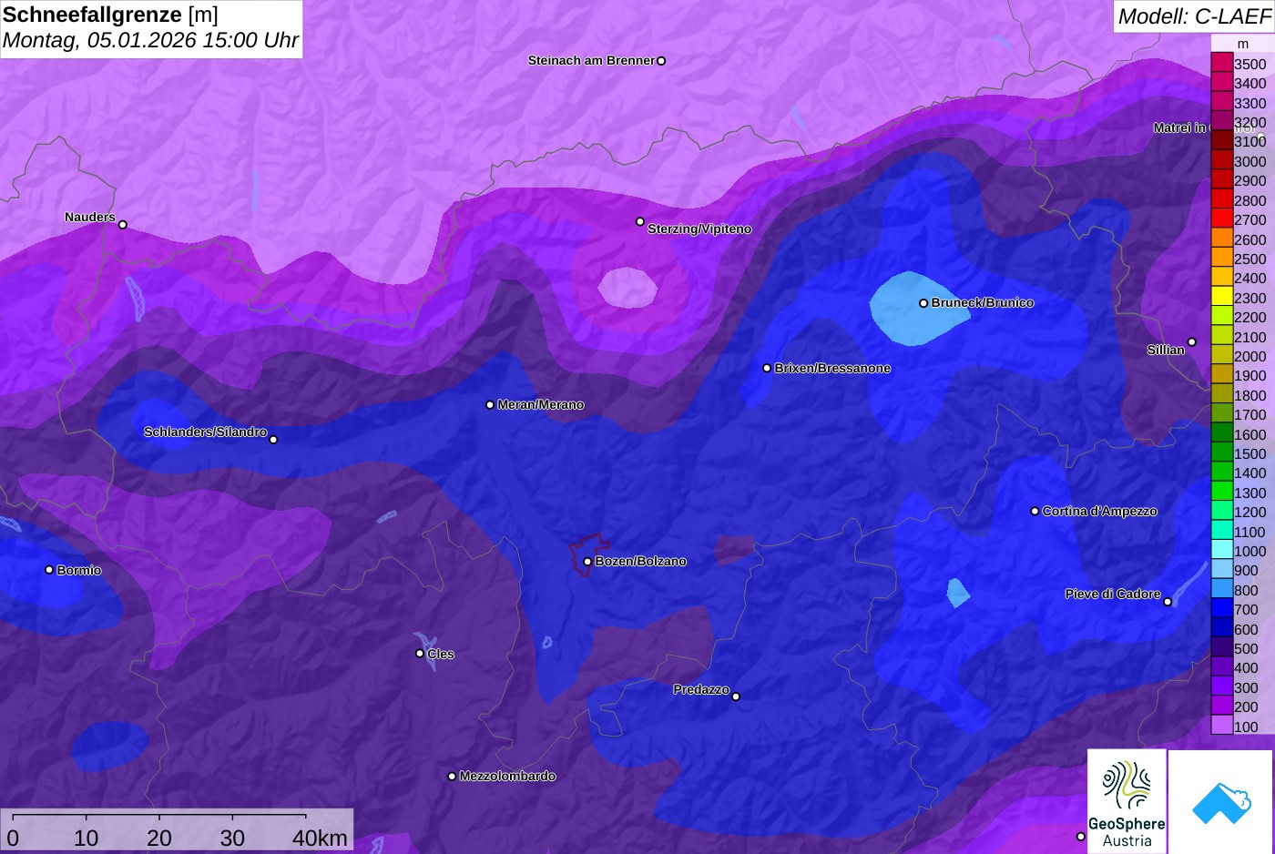The width and height of the screenshot is (1275, 854).
Task: Select the Nauders map marker dot
Action: (x=123, y=225)
